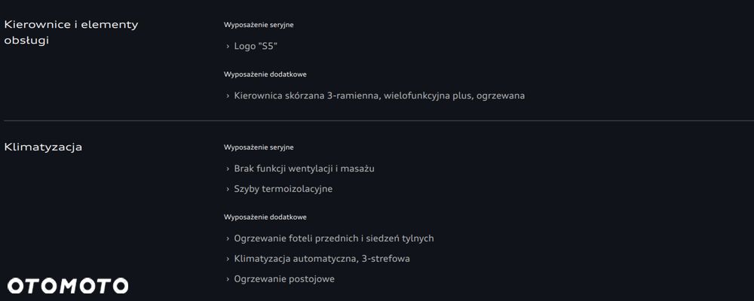Click the arrow beside Ogrzewanie foteli przednich

(x=228, y=239)
